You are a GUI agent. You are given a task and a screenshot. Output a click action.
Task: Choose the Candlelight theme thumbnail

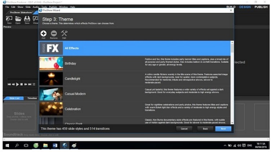[51, 79]
